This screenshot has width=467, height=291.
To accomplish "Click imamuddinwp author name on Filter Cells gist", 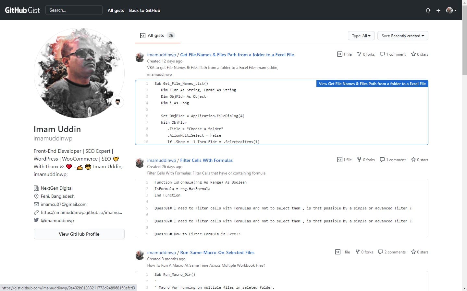I will click(161, 160).
